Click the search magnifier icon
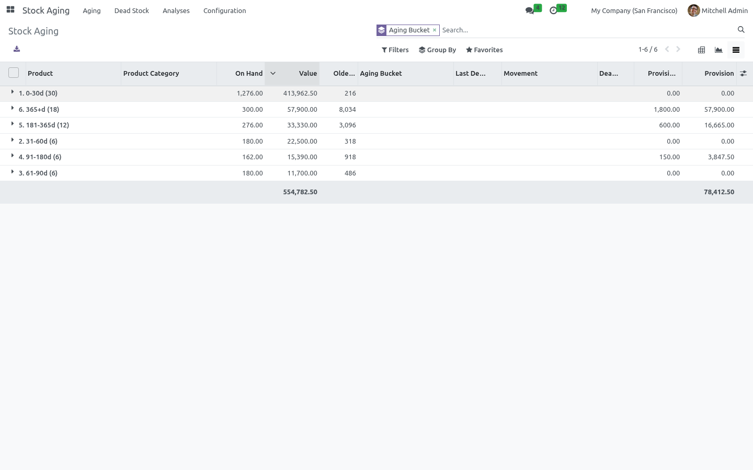753x470 pixels. (741, 30)
